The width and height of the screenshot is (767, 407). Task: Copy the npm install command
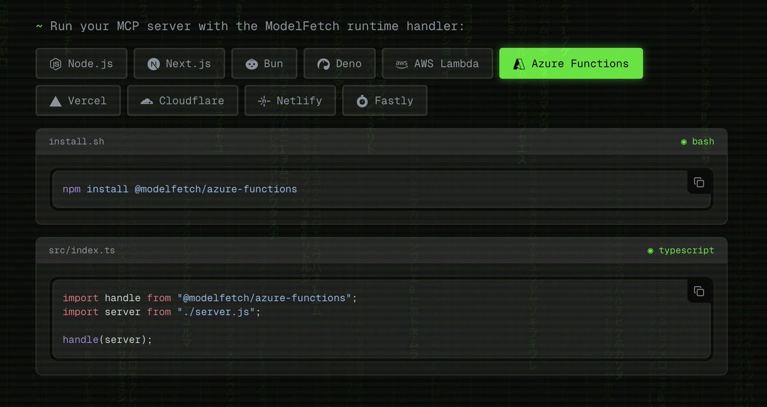[699, 182]
